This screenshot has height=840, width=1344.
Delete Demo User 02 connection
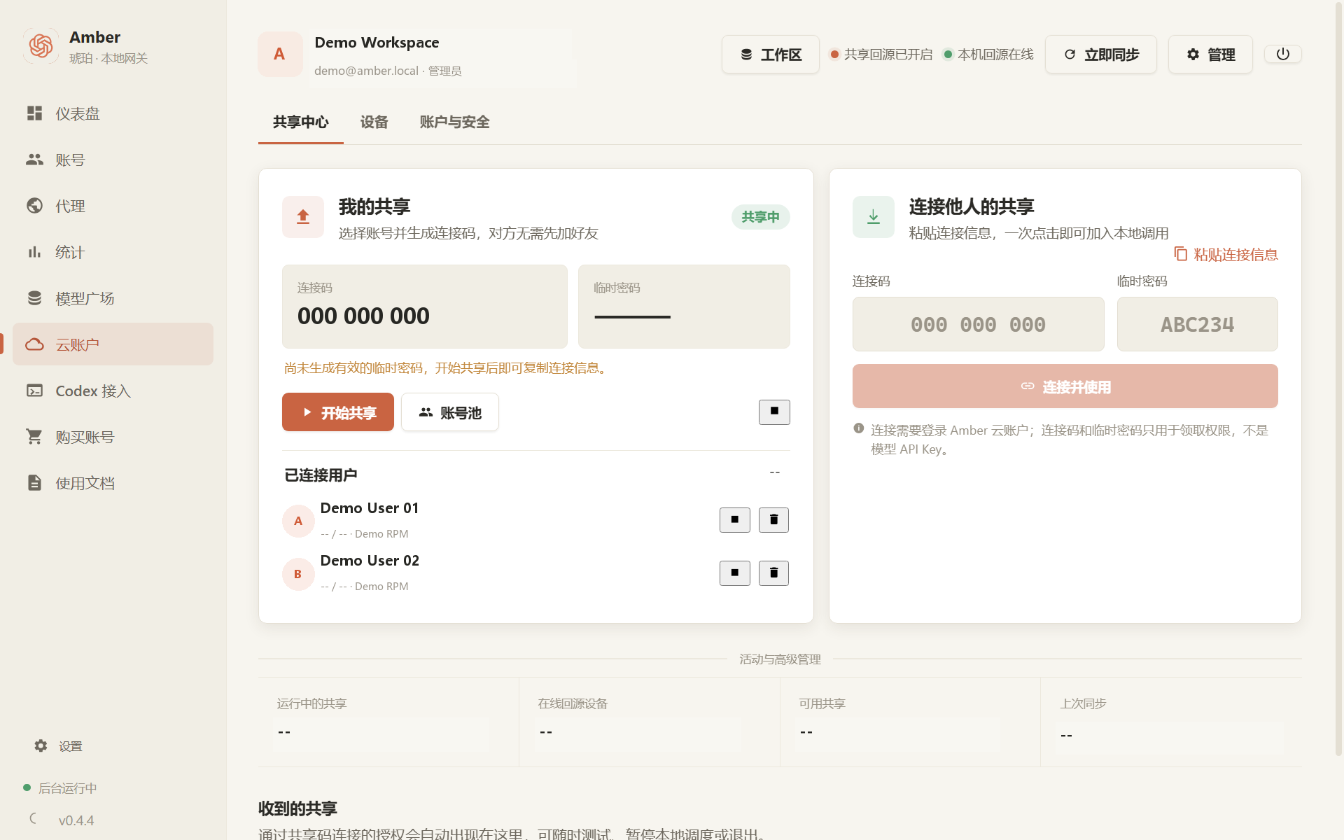(773, 573)
